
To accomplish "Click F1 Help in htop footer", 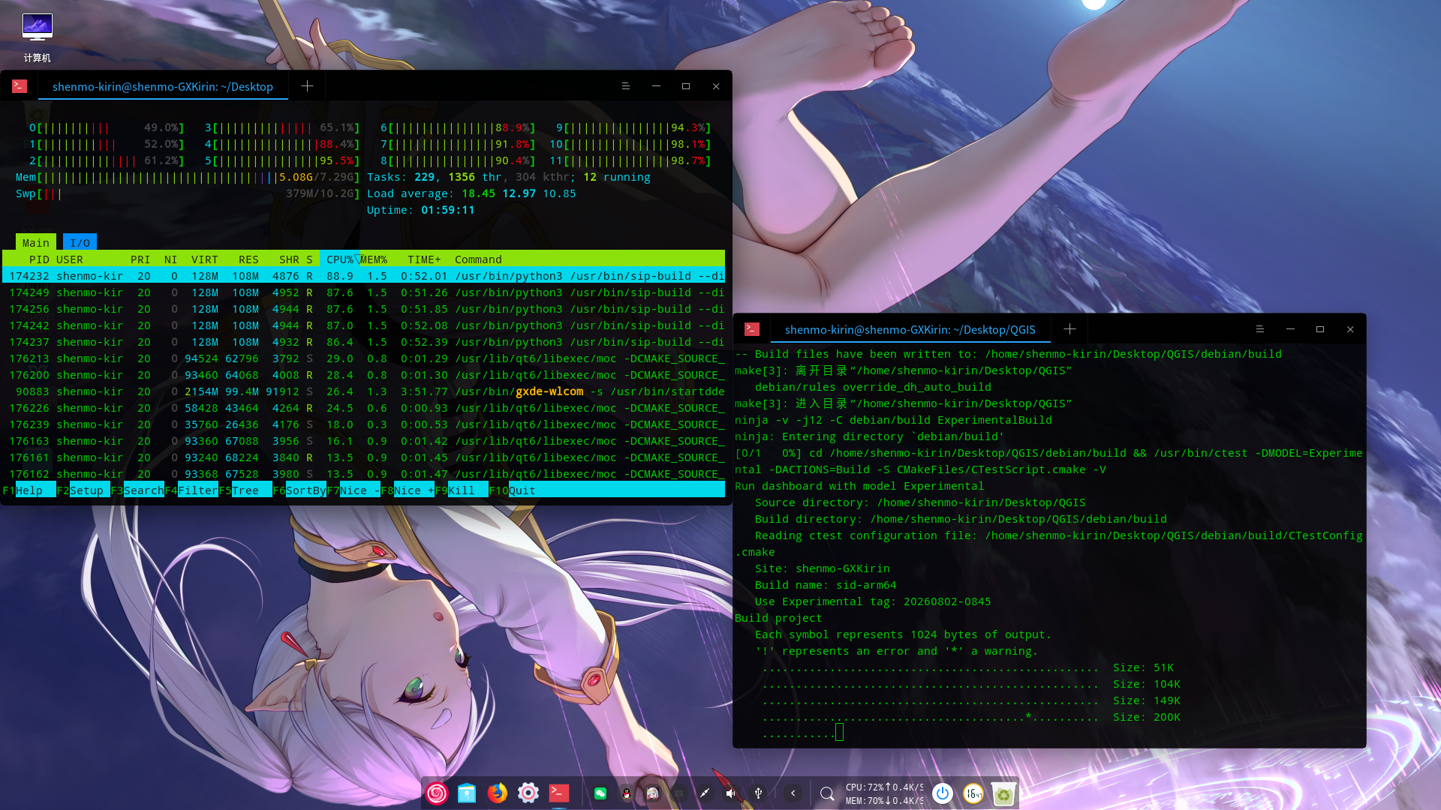I will [29, 490].
